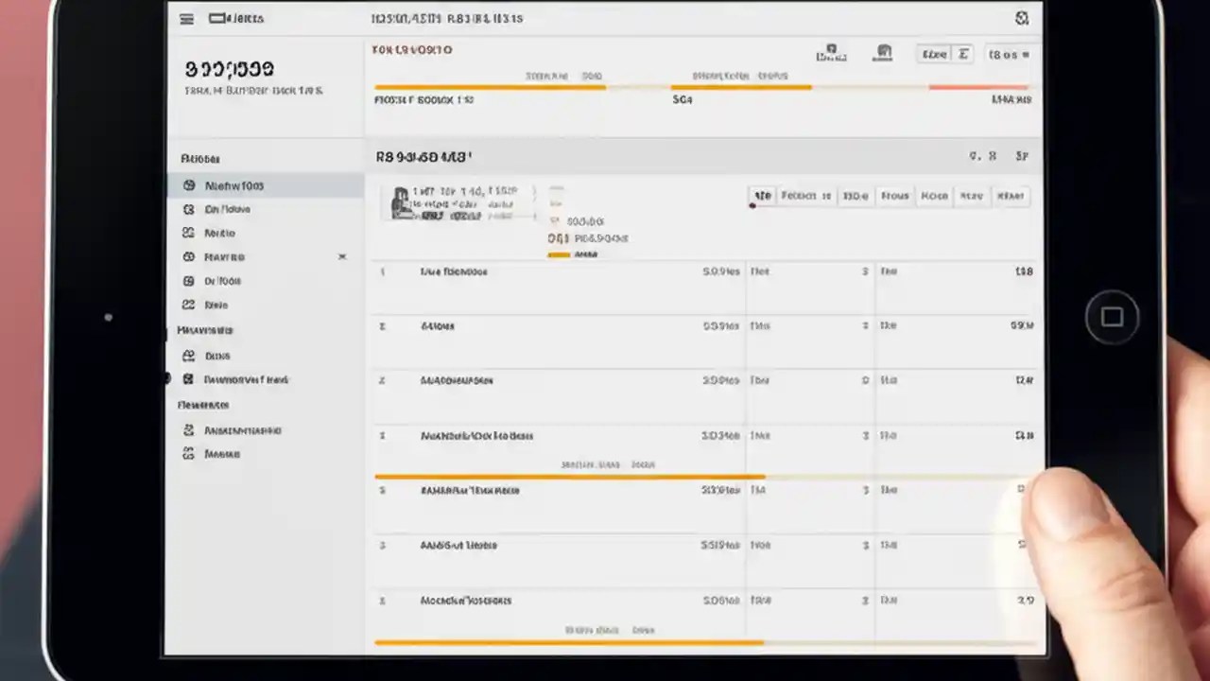
Task: Toggle the Live view switch top right
Action: (x=936, y=54)
